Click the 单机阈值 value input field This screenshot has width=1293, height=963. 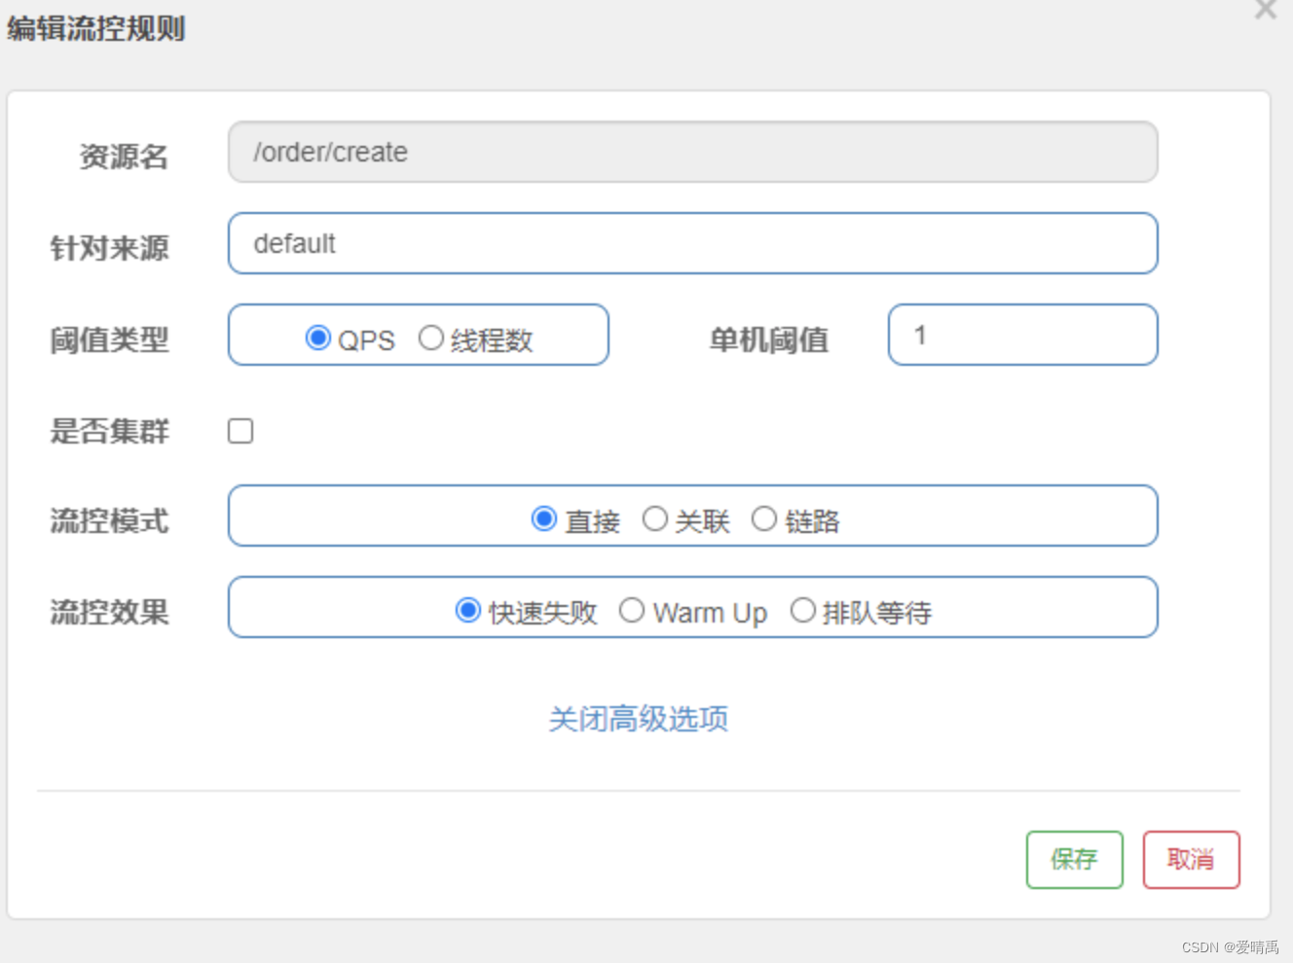click(1022, 335)
